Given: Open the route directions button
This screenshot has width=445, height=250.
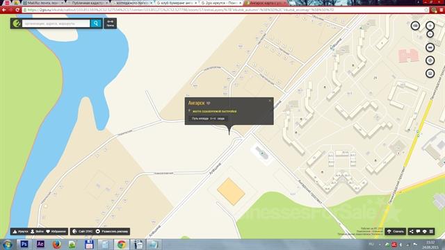Looking at the screenshot, I should click(x=110, y=23).
